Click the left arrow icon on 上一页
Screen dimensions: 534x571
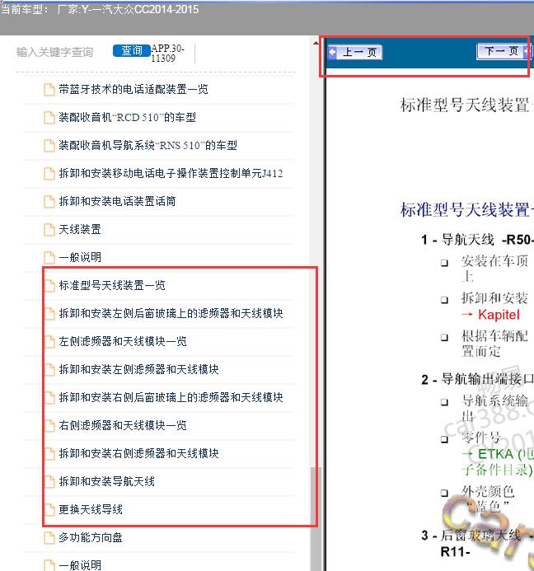tap(332, 53)
